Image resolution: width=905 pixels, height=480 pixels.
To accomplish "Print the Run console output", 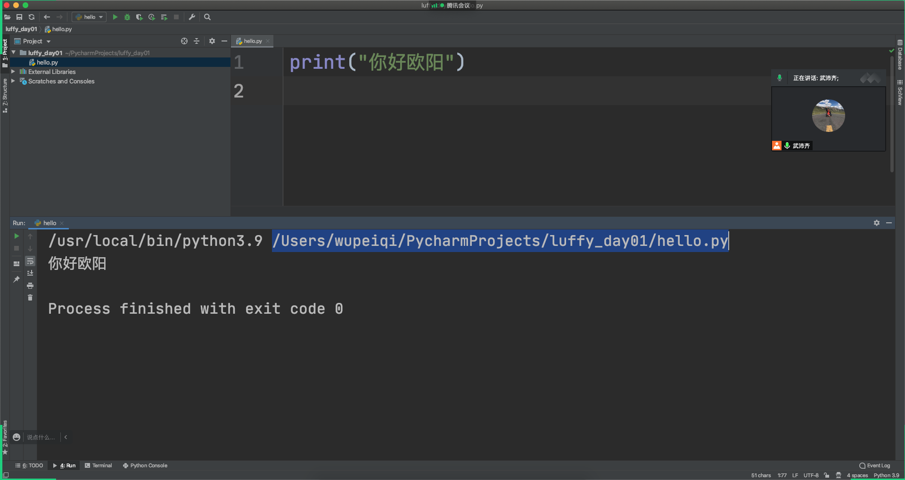I will click(30, 285).
